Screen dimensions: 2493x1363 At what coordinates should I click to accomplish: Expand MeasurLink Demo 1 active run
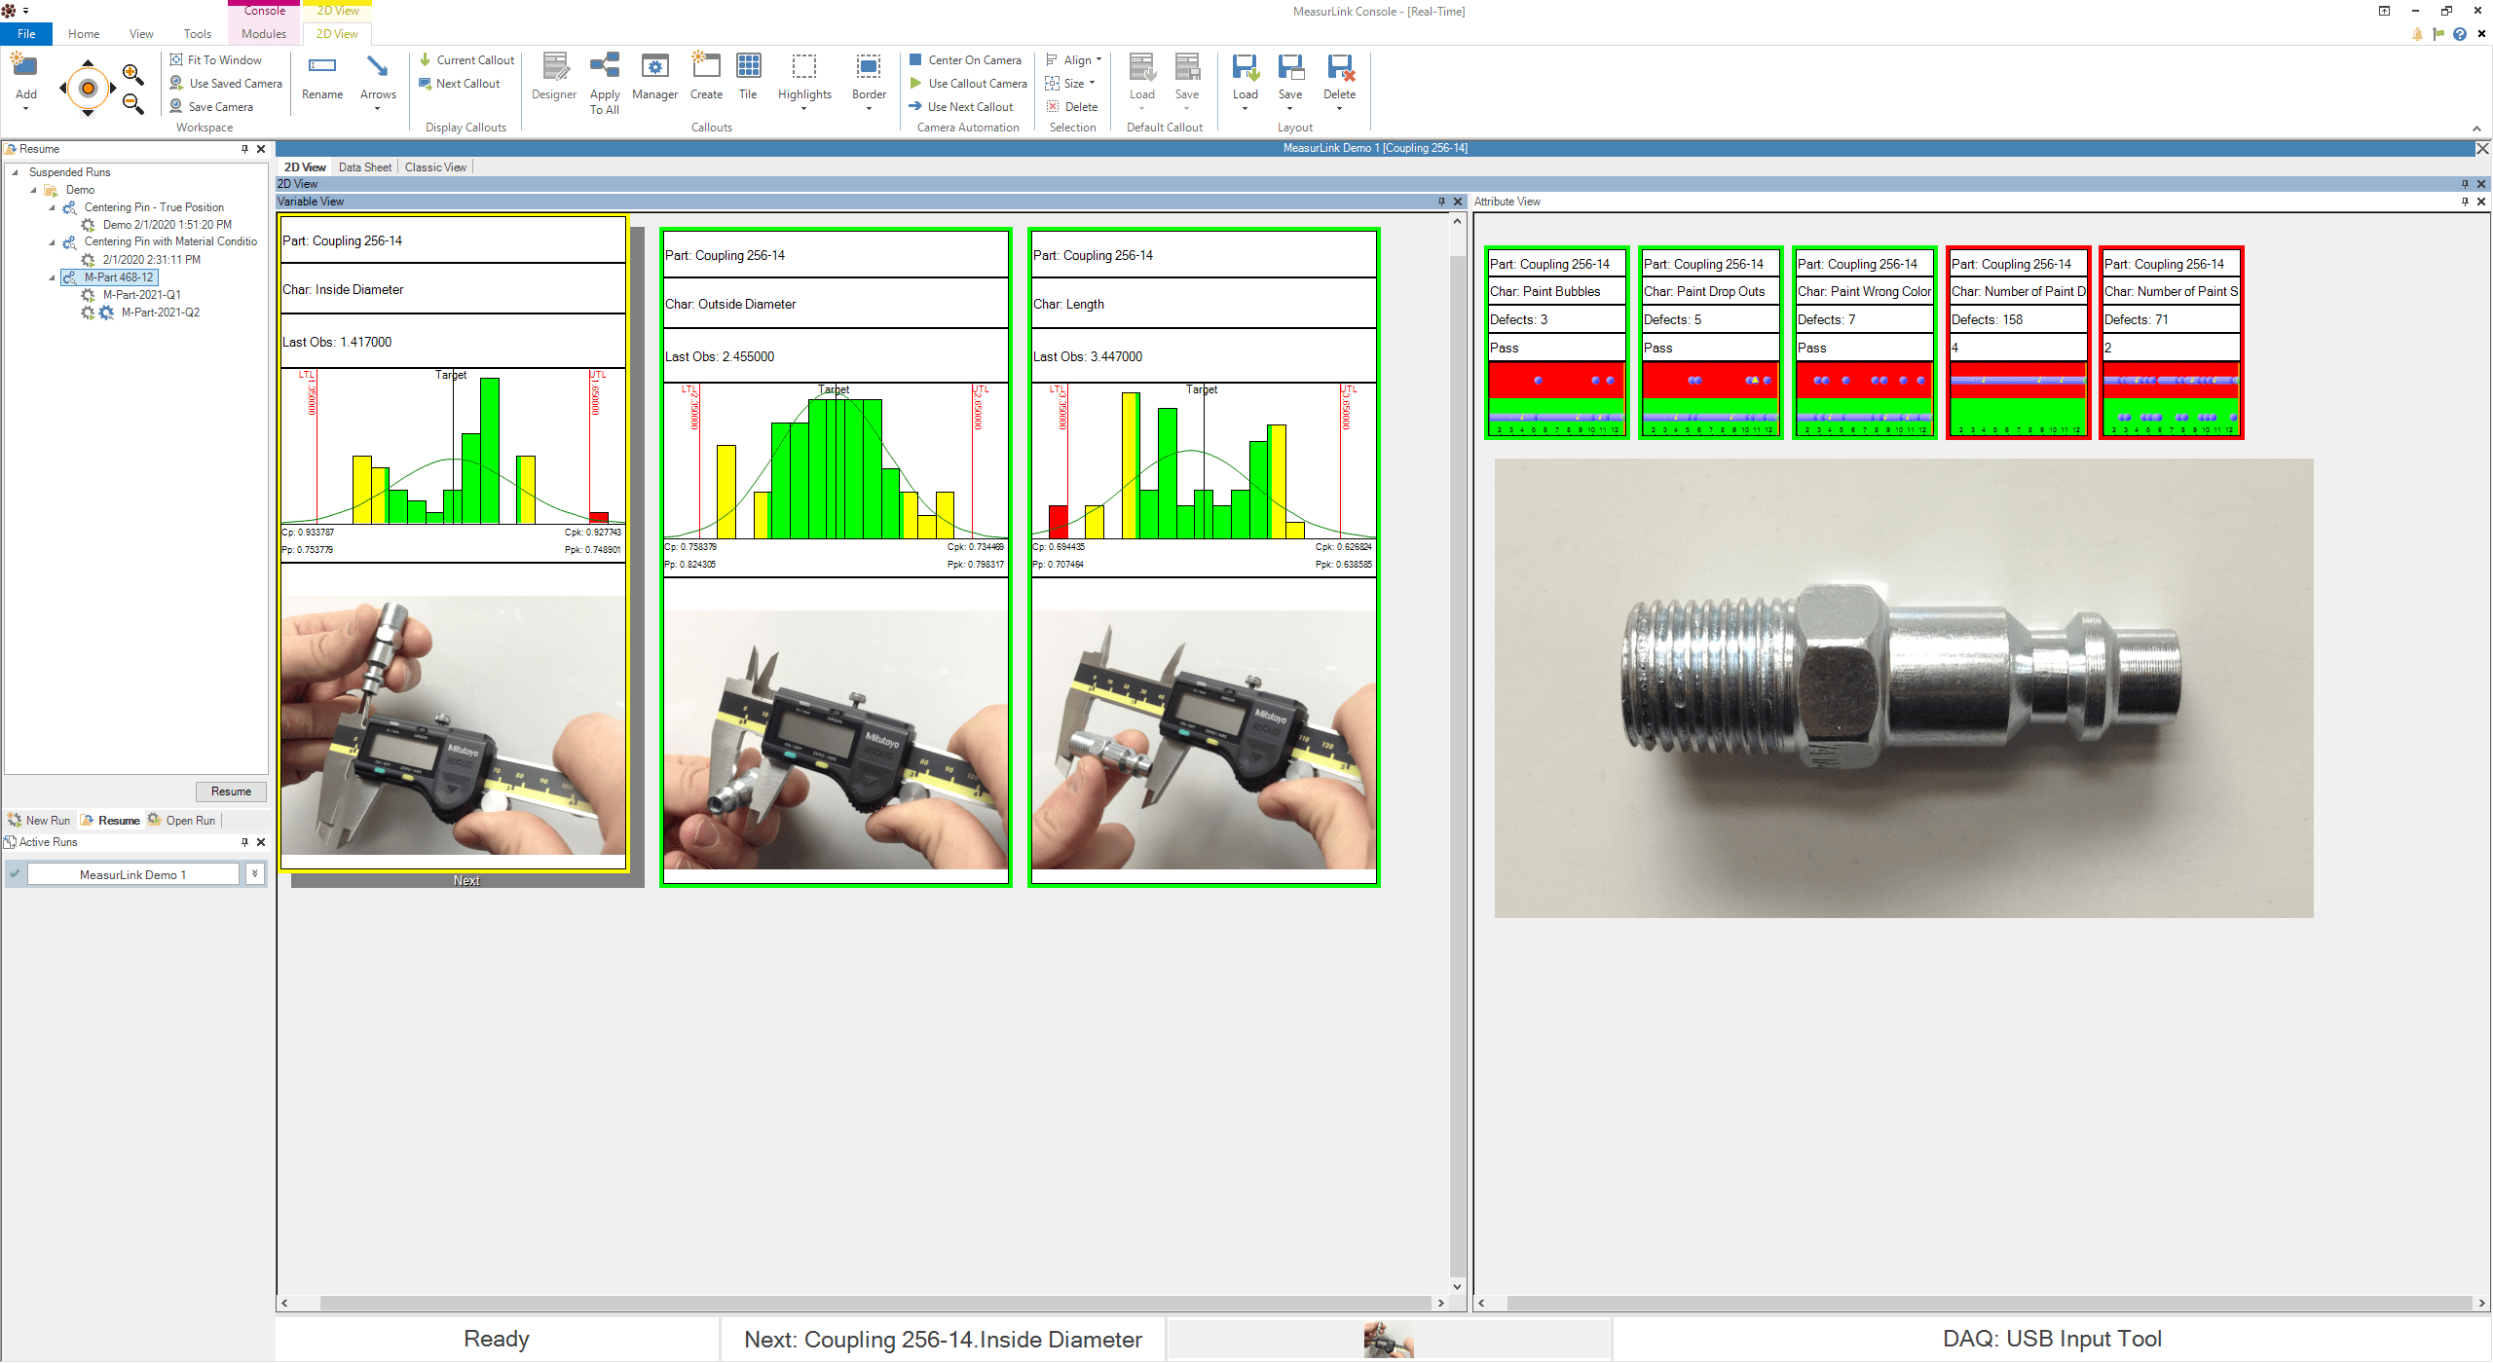(x=254, y=874)
